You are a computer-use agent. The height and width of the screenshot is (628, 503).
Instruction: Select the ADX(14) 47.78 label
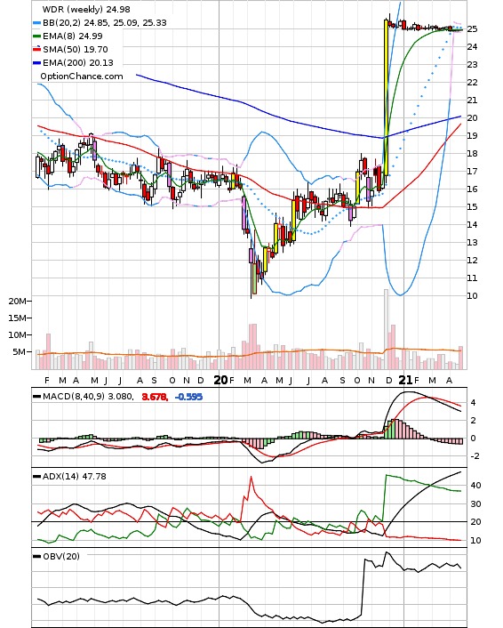click(x=75, y=477)
